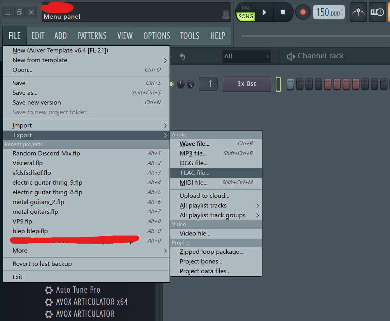The image size is (390, 321).
Task: Click the 3x Osc channel button
Action: (247, 84)
